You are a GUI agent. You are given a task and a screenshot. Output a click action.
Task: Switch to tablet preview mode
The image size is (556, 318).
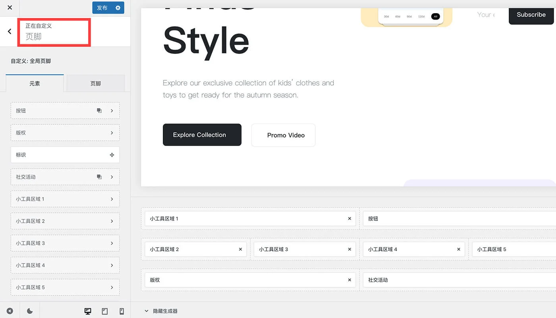tap(104, 310)
